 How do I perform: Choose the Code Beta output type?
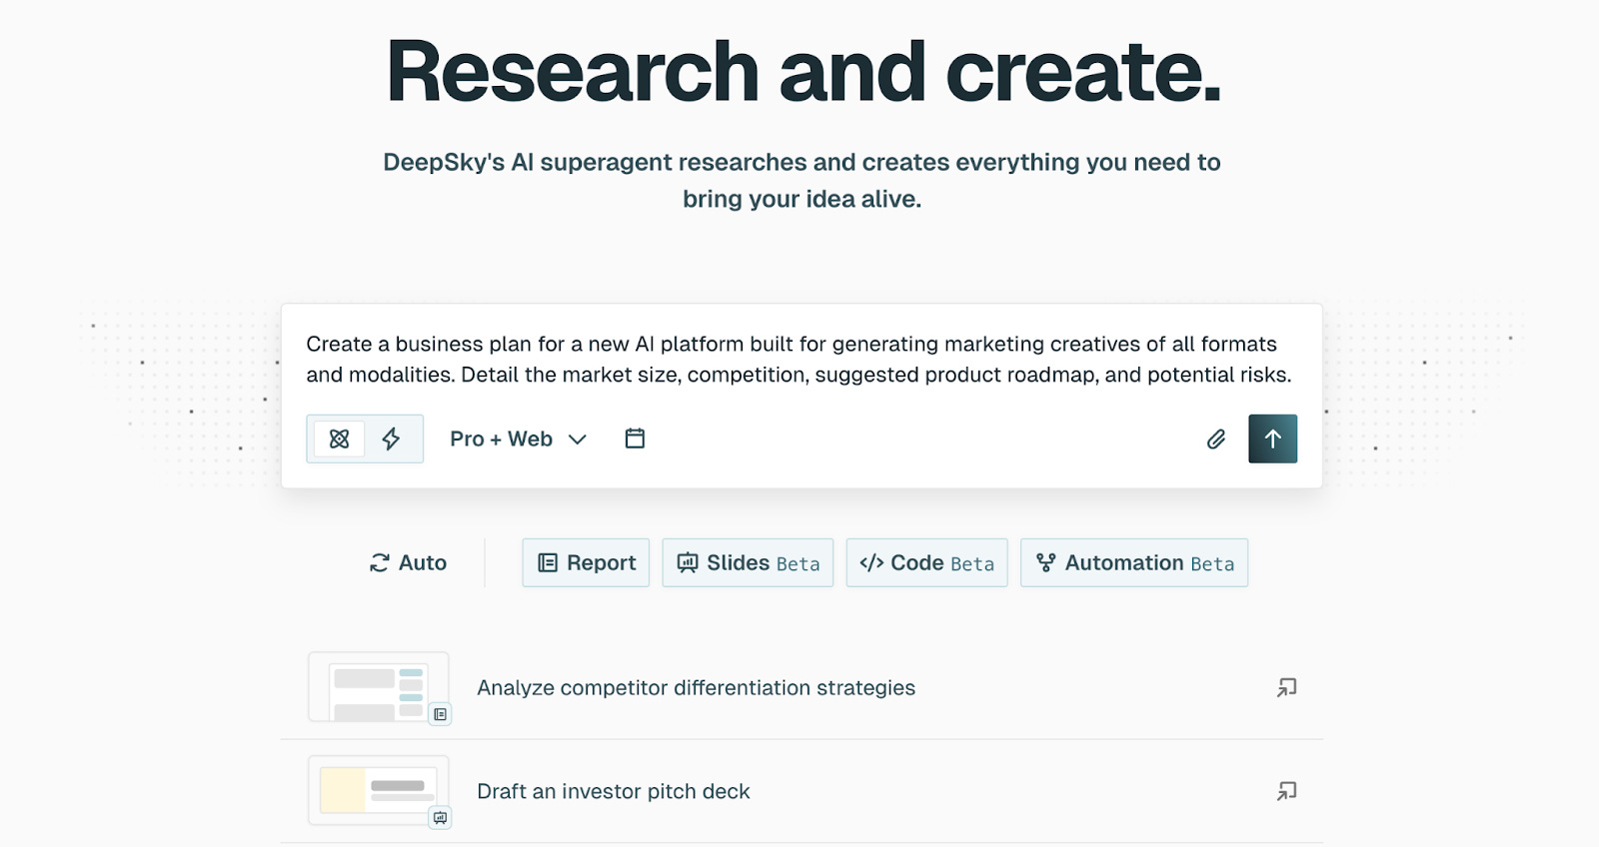click(x=926, y=562)
